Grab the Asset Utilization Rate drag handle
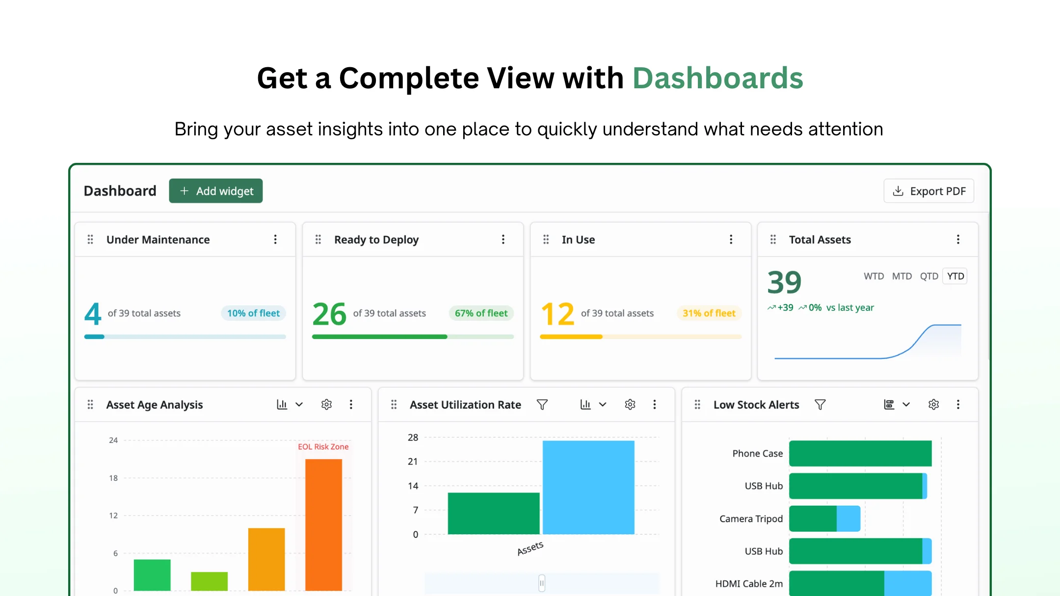The image size is (1060, 596). tap(394, 405)
